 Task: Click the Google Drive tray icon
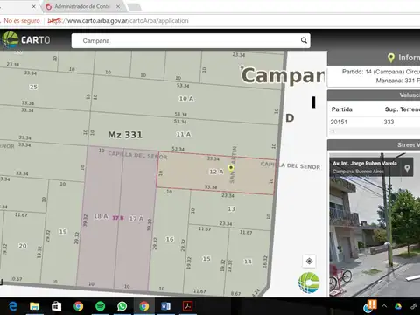click(398, 306)
